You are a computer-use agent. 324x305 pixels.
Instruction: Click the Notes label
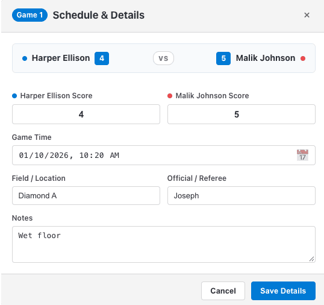(22, 218)
